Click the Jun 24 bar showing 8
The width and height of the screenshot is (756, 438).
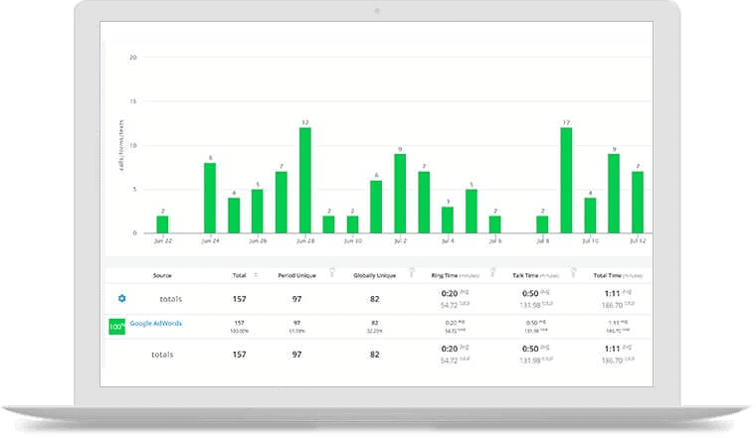[210, 198]
